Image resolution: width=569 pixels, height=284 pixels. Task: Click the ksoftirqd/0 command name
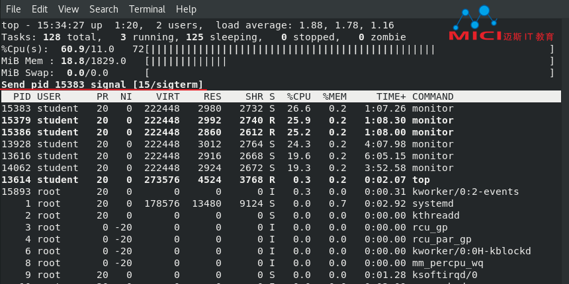(x=445, y=275)
